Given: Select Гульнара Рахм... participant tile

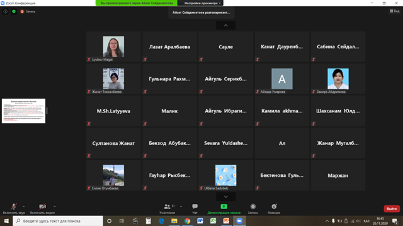Looking at the screenshot, I should click(x=169, y=79).
